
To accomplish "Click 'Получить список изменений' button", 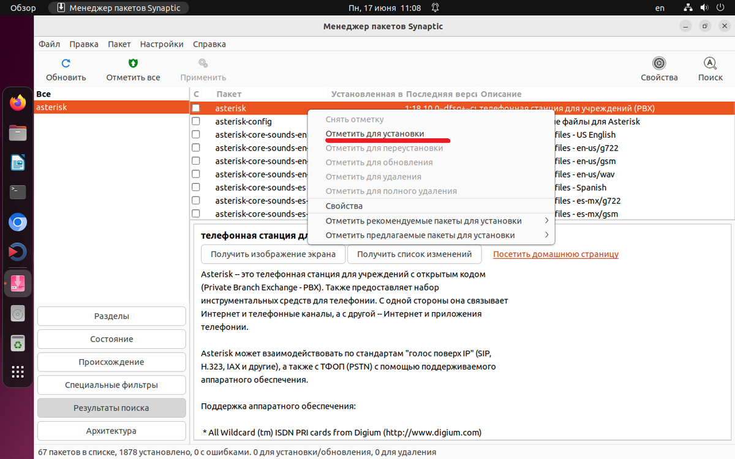I will [415, 254].
